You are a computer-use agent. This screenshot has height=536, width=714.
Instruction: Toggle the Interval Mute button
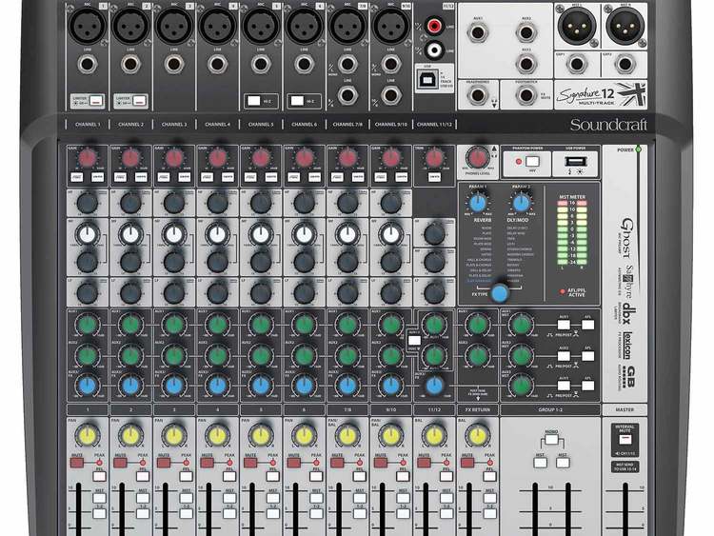(625, 440)
